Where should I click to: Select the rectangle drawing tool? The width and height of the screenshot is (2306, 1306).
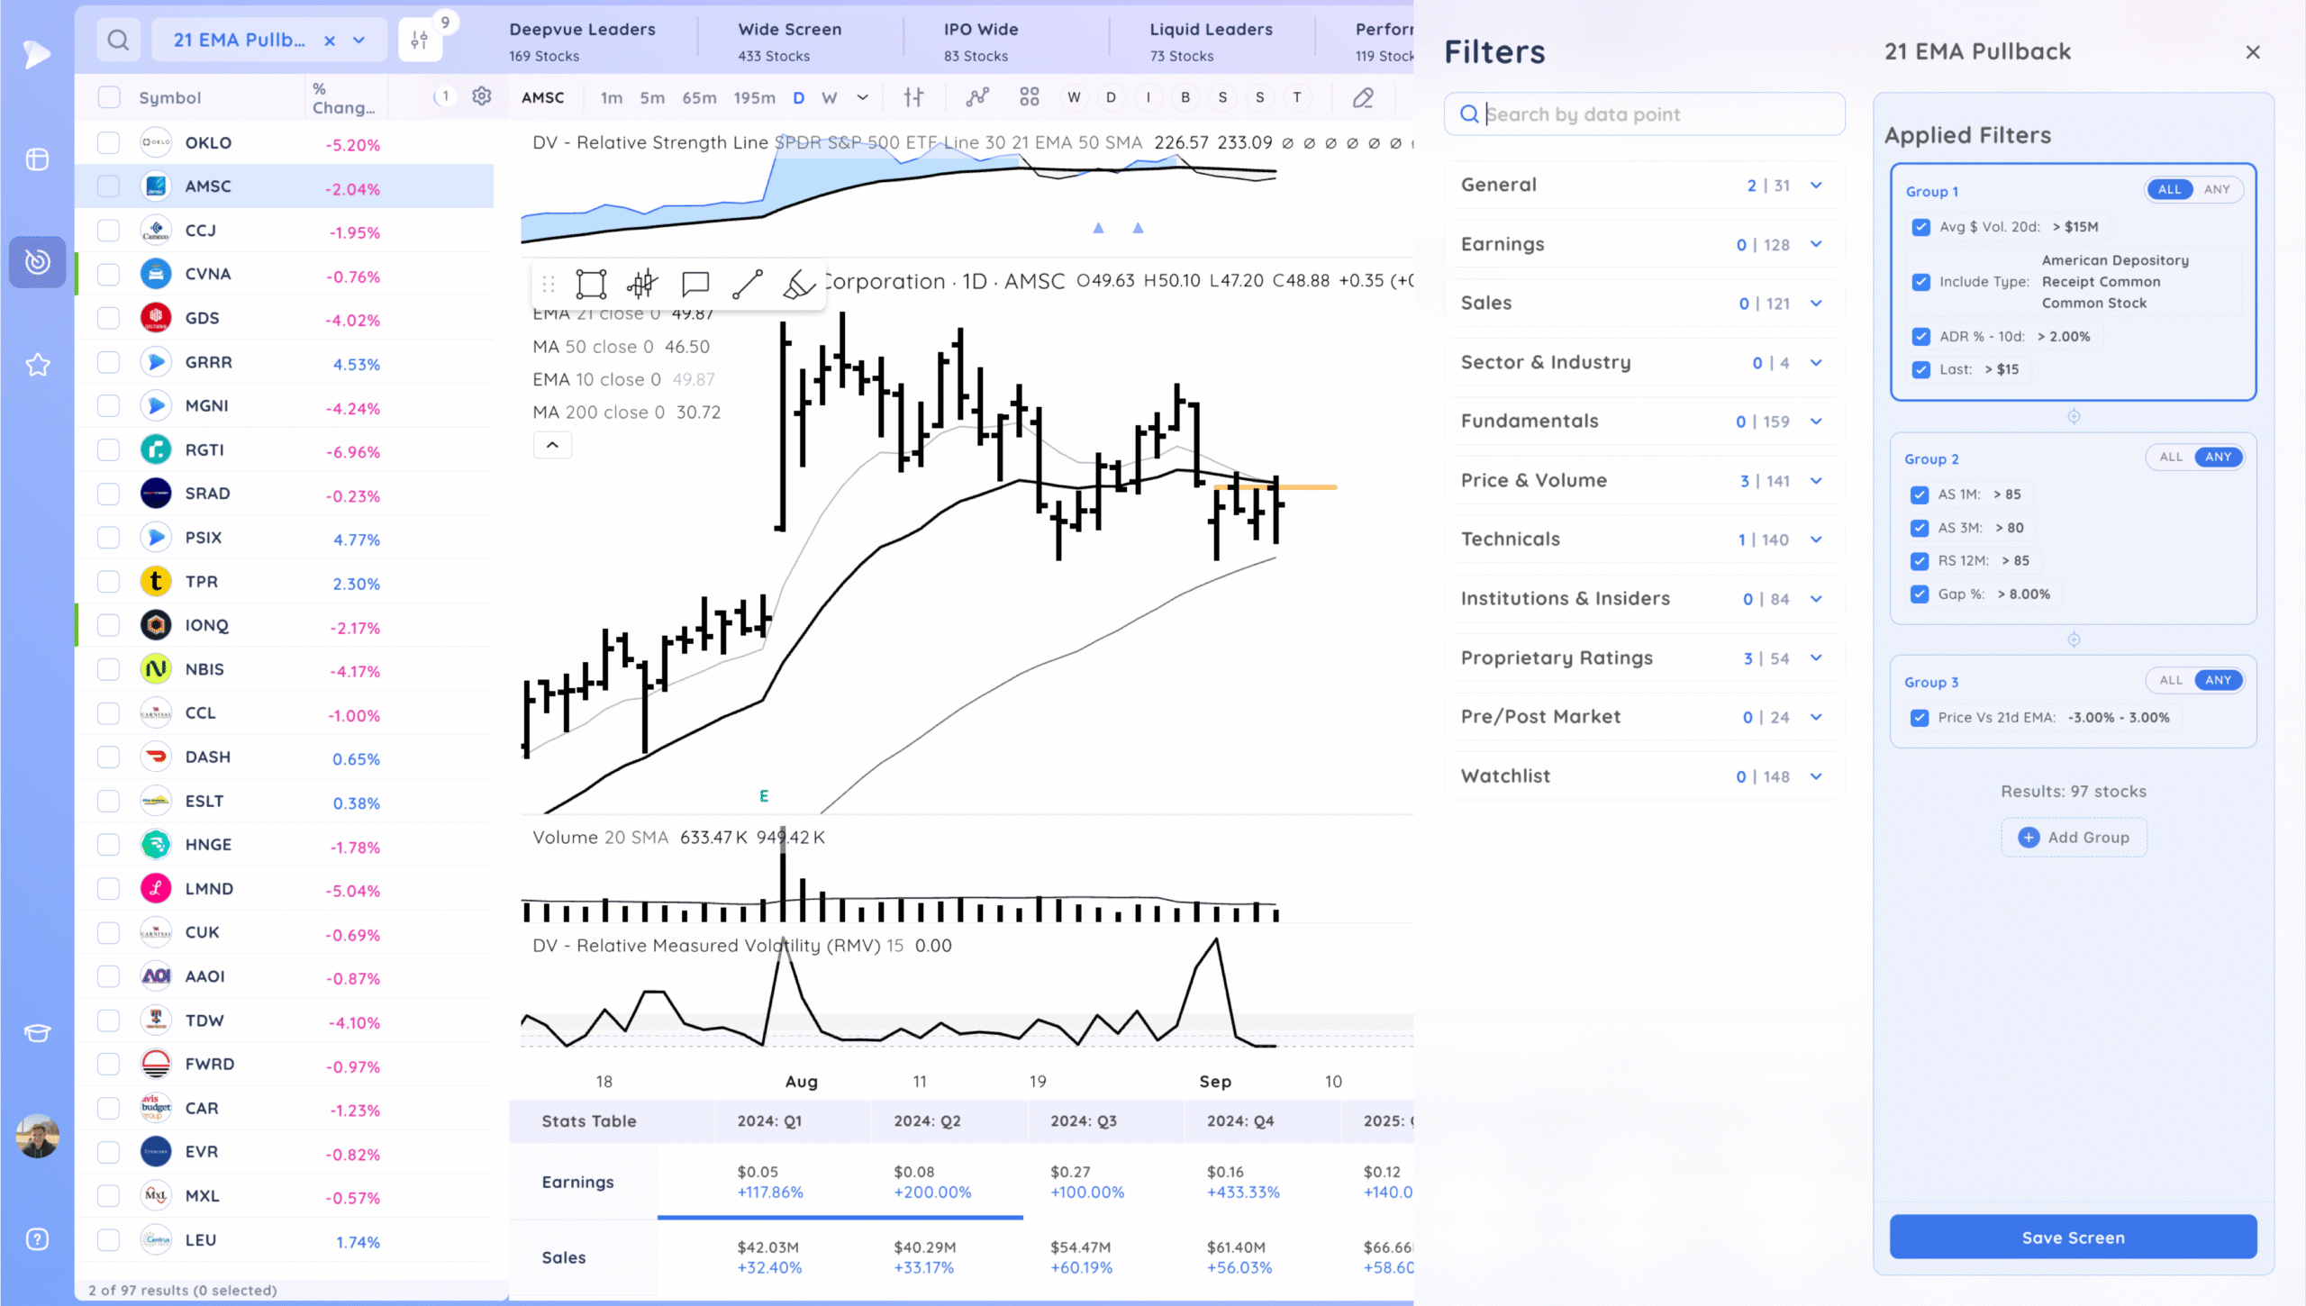click(591, 285)
